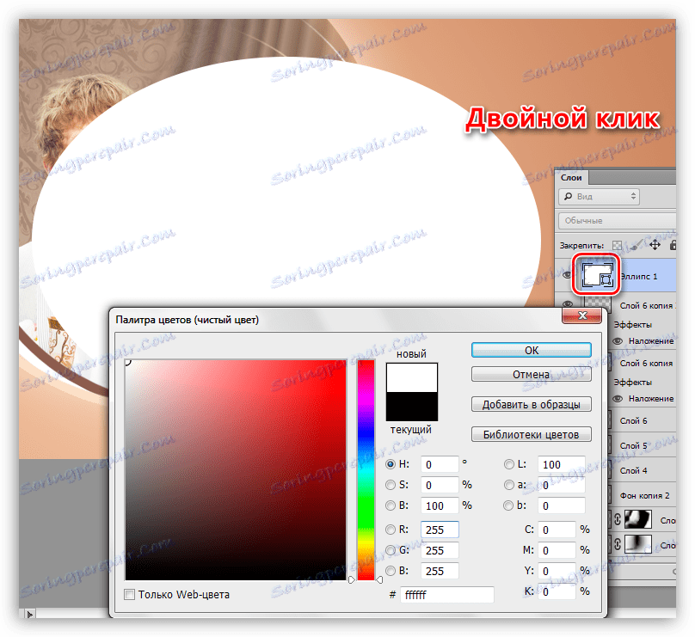The height and width of the screenshot is (637, 695).
Task: Confirm color with OK button
Action: pyautogui.click(x=531, y=350)
